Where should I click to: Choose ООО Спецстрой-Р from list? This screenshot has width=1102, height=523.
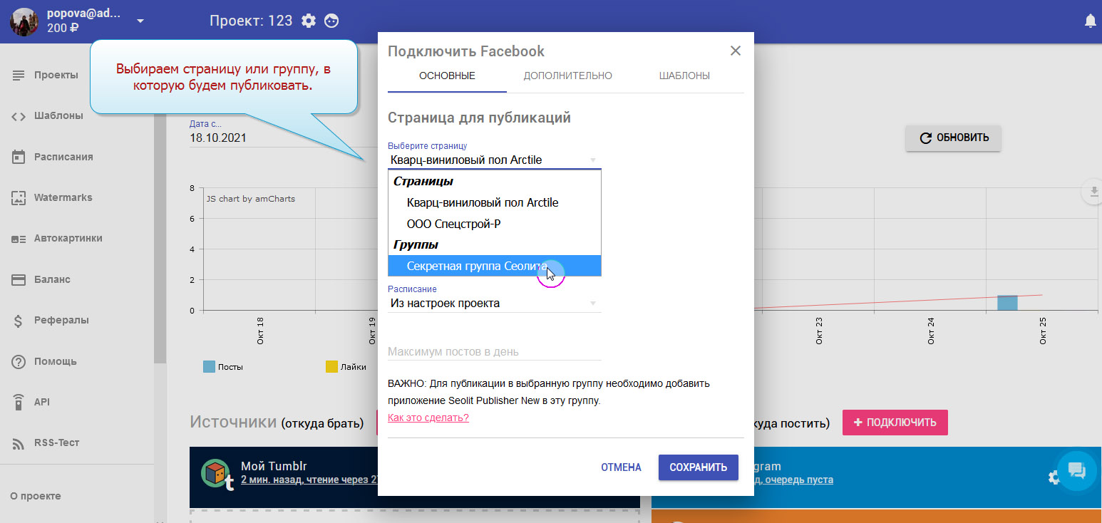453,224
